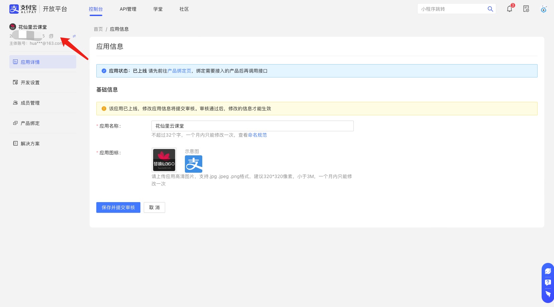Go to 首页 in the breadcrumb
554x307 pixels.
coord(98,29)
